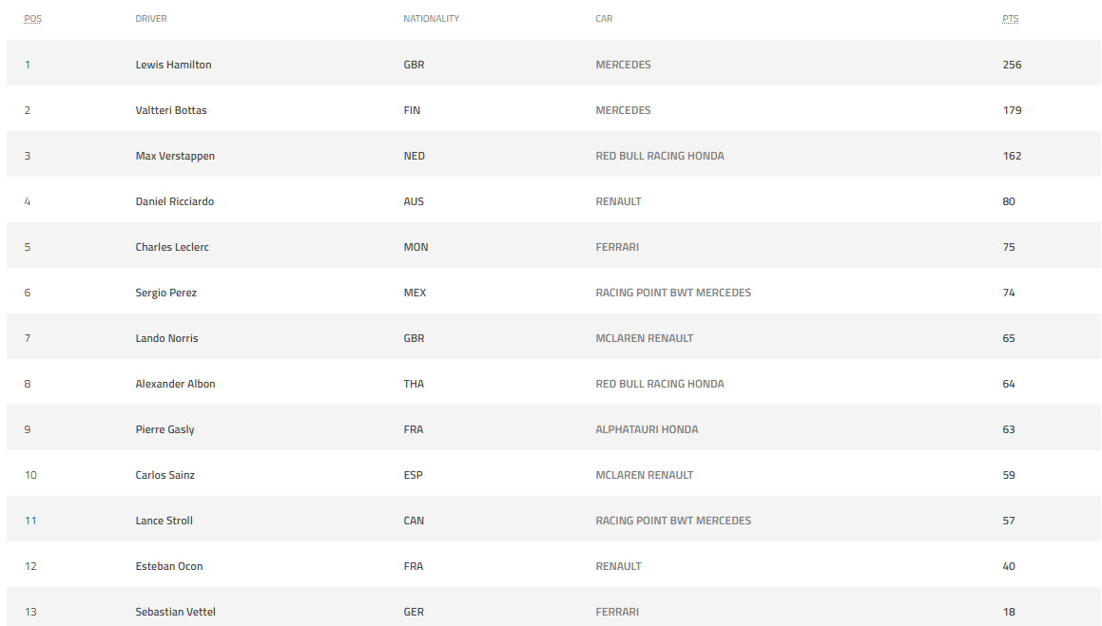Open Carlos Sainz driver link

coord(164,475)
